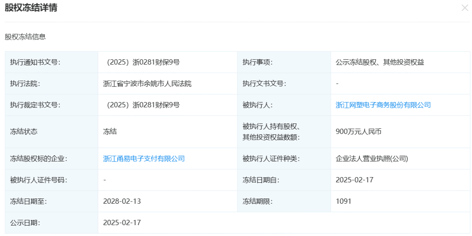The height and width of the screenshot is (236, 472).
Task: Click the 执行事项 label
Action: (258, 62)
